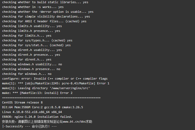This screenshot has height=130, width=195.
Task: Click the nginx-1.24.0 installation failed error line
Action: [37, 117]
